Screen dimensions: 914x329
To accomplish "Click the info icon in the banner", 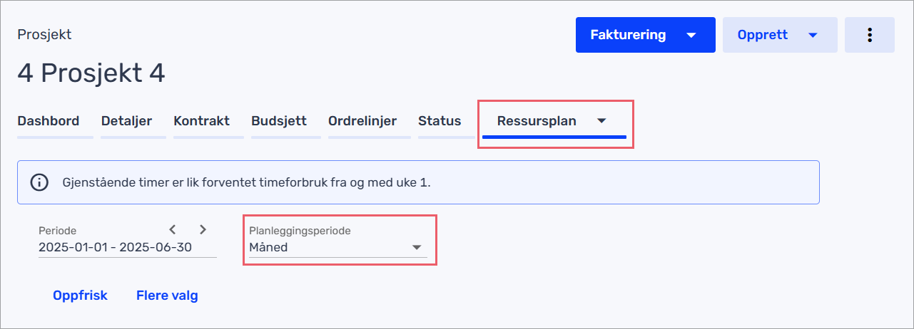I will coord(39,182).
